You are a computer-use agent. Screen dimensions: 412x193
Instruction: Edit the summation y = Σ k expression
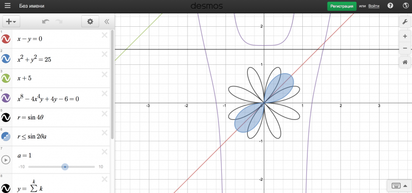[30, 187]
